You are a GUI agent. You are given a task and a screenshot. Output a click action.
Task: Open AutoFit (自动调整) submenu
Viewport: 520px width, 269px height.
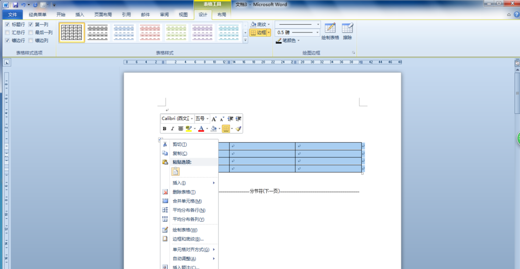click(189, 259)
